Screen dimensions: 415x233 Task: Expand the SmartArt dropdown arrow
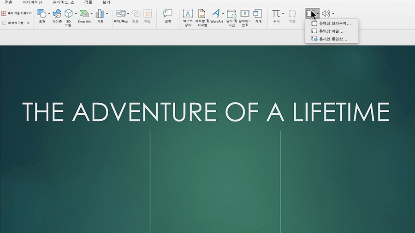(92, 13)
